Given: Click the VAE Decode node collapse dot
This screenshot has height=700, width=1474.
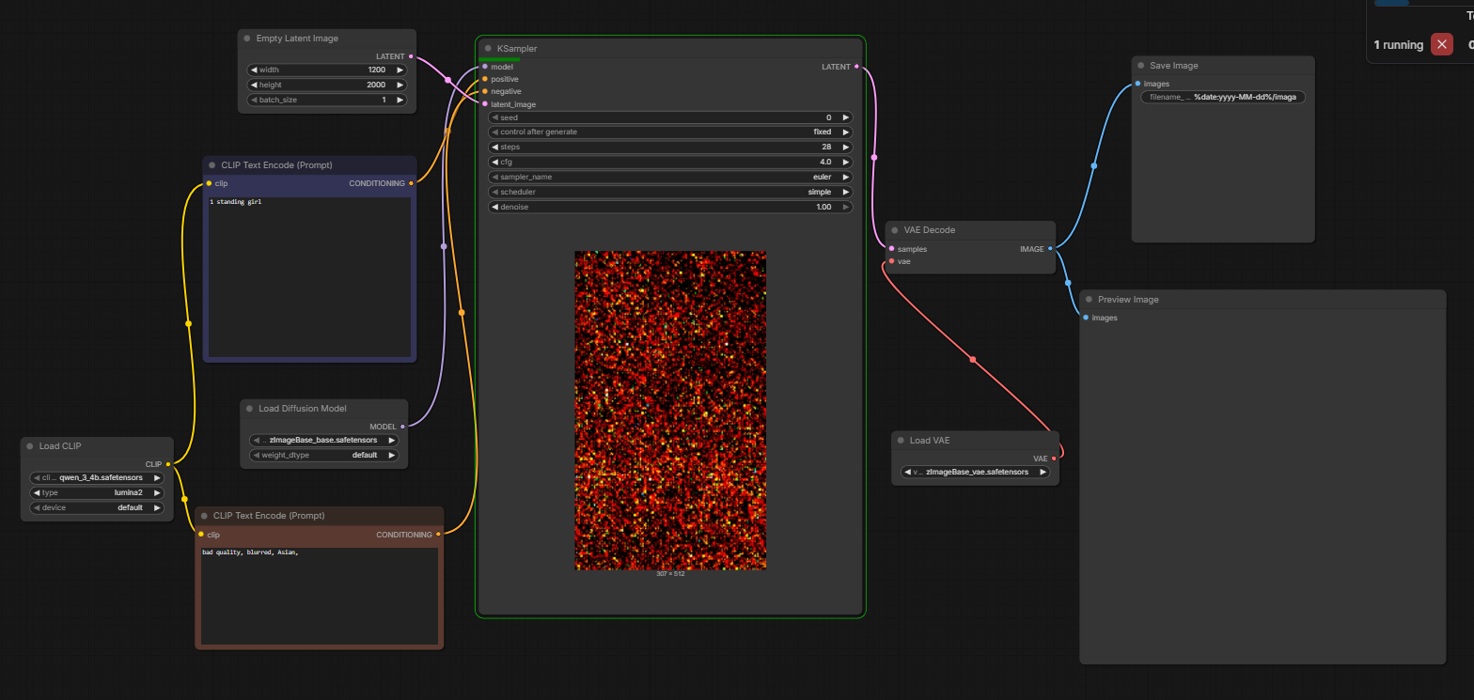Looking at the screenshot, I should [x=894, y=230].
